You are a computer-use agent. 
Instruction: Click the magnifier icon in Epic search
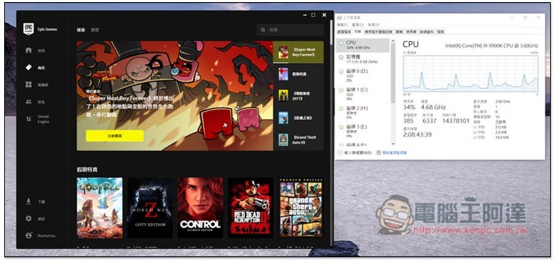pos(263,30)
